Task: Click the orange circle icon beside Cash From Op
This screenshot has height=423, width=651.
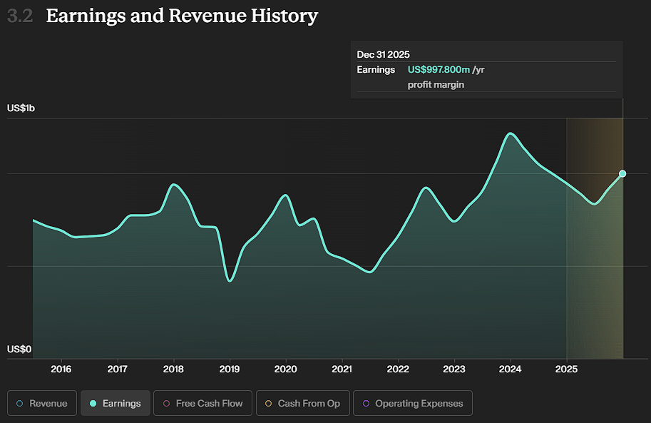Action: (x=268, y=404)
